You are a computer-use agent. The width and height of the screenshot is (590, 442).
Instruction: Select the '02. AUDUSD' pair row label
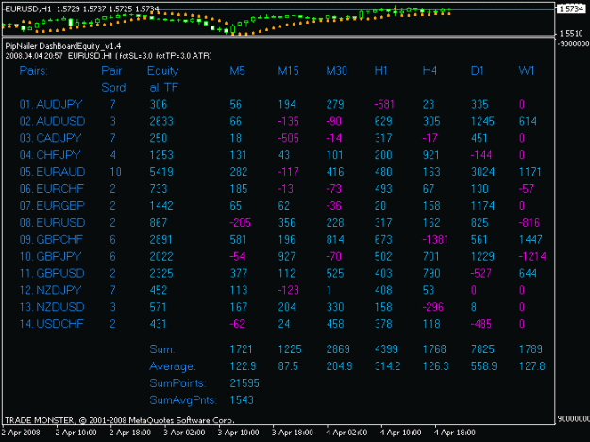(52, 121)
